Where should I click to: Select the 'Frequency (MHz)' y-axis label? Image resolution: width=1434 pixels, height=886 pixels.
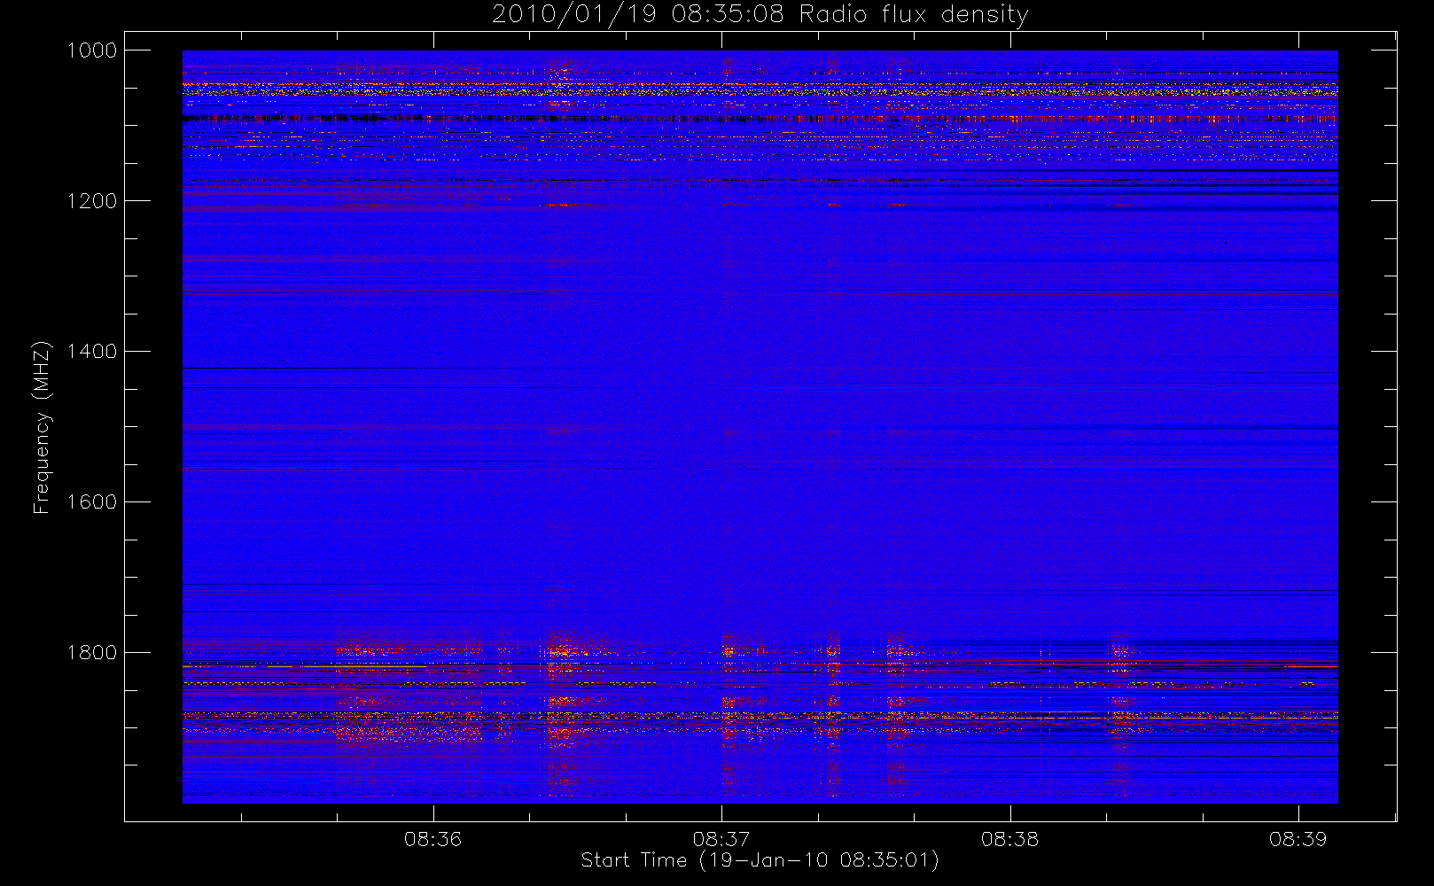click(42, 427)
